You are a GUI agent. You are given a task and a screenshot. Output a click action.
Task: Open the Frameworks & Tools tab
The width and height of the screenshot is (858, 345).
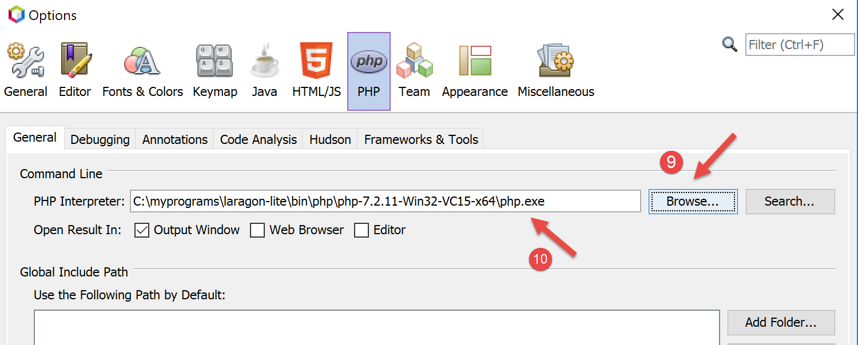421,139
